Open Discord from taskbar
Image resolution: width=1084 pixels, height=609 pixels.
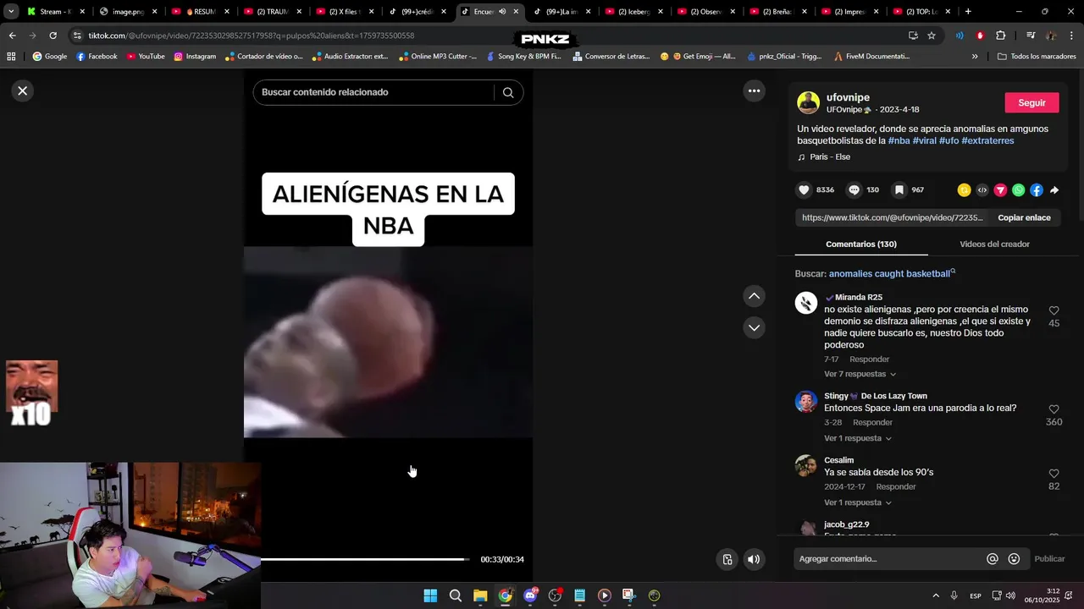tap(530, 595)
